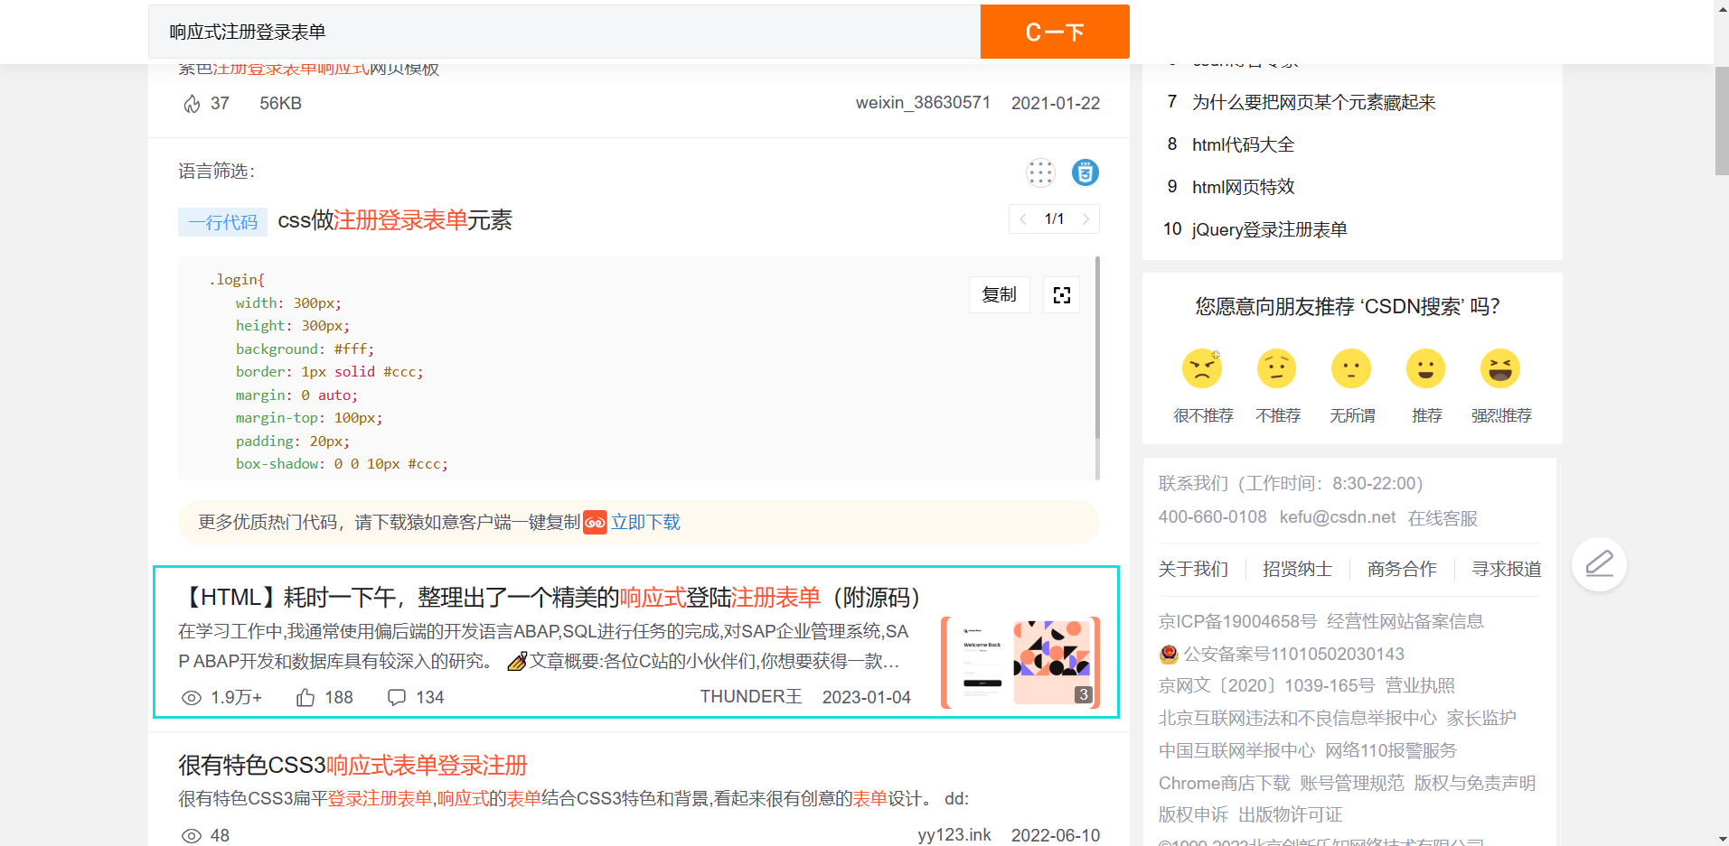Open css做注册登录表单元素 result title
This screenshot has height=846, width=1729.
tap(395, 220)
